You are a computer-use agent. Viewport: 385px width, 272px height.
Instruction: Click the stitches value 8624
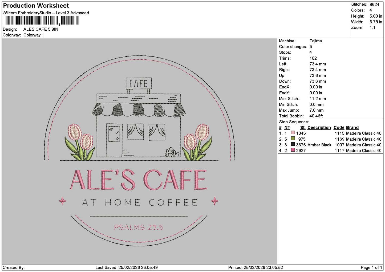[x=374, y=5]
